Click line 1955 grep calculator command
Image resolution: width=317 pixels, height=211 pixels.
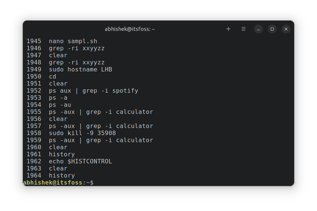coord(90,112)
